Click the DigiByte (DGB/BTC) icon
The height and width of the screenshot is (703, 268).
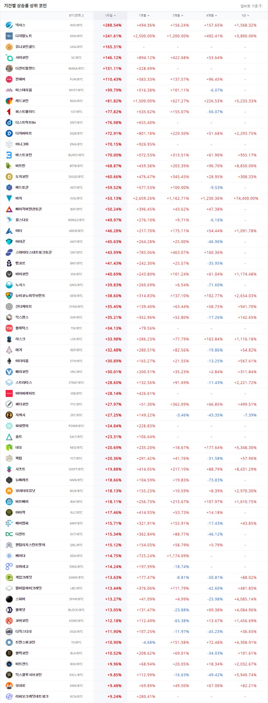pyautogui.click(x=9, y=133)
